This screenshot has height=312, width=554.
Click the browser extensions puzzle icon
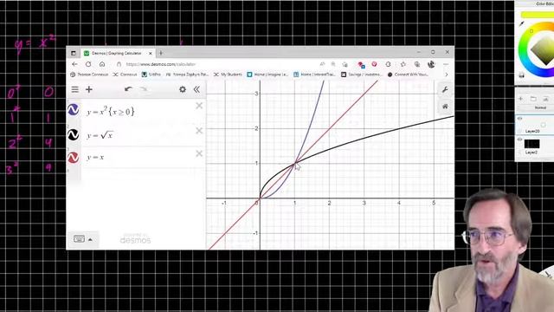click(x=388, y=64)
